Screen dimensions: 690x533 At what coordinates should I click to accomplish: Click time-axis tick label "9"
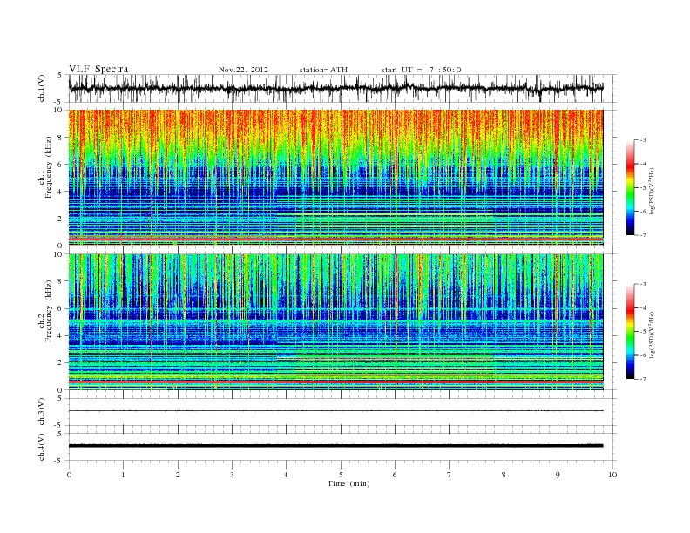click(x=558, y=475)
